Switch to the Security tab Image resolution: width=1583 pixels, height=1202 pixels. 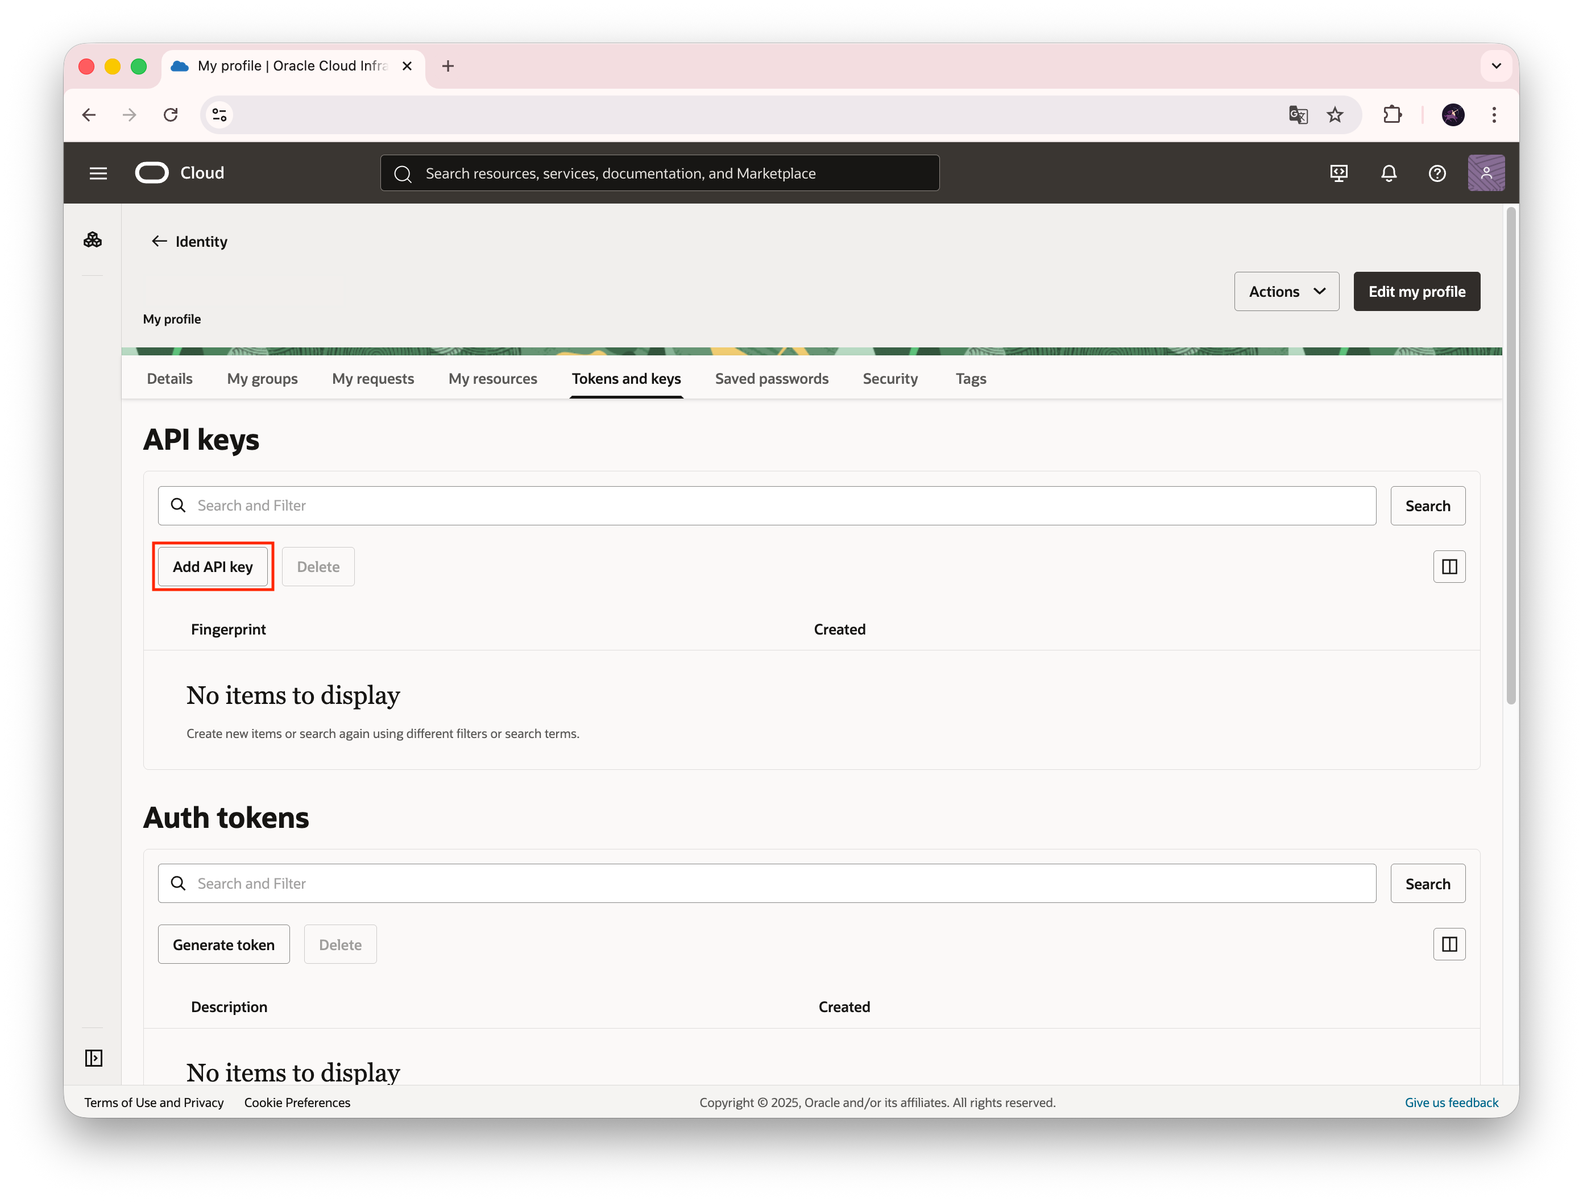[x=889, y=379]
